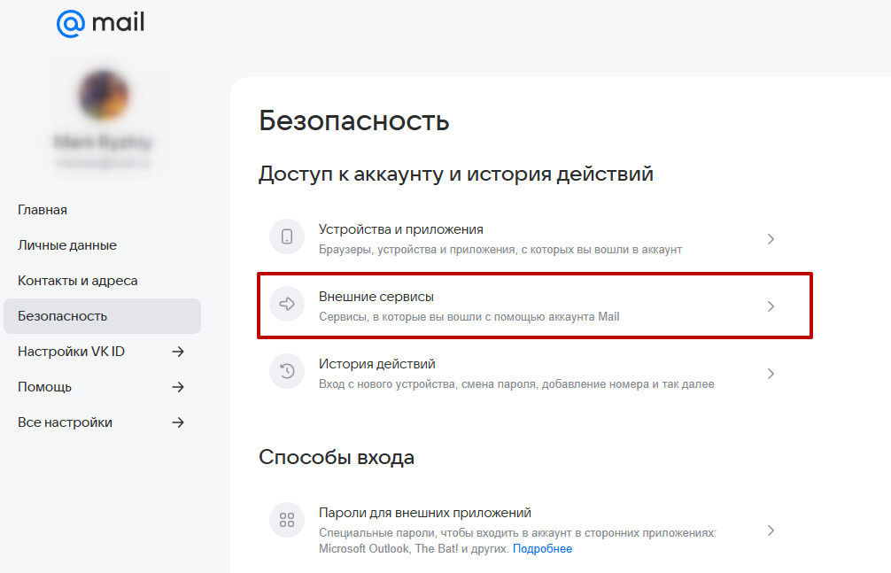Expand Устройства и приложения using its chevron

coord(771,239)
